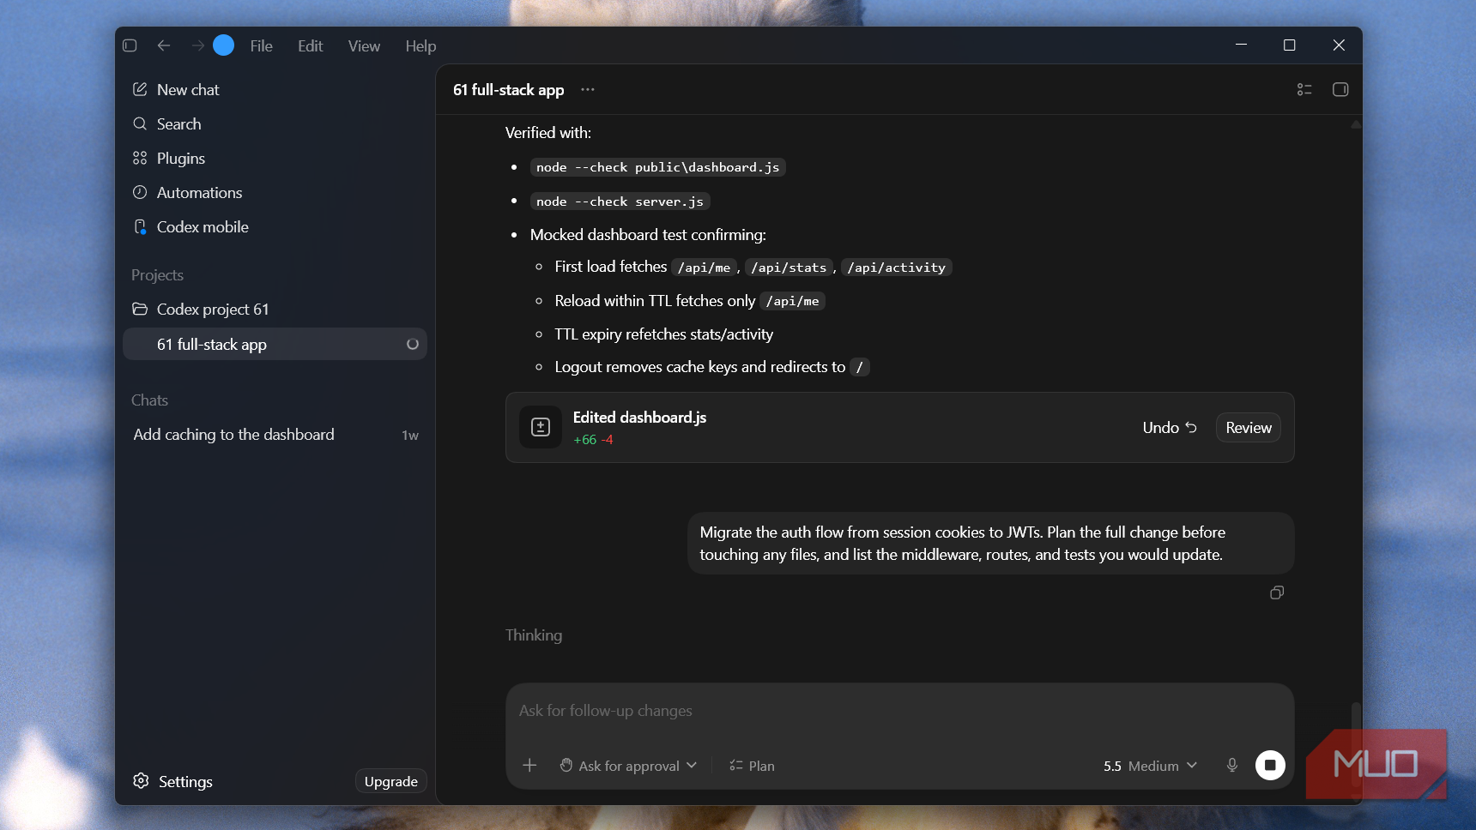Start voice dictation with the microphone
The height and width of the screenshot is (830, 1476).
point(1232,765)
